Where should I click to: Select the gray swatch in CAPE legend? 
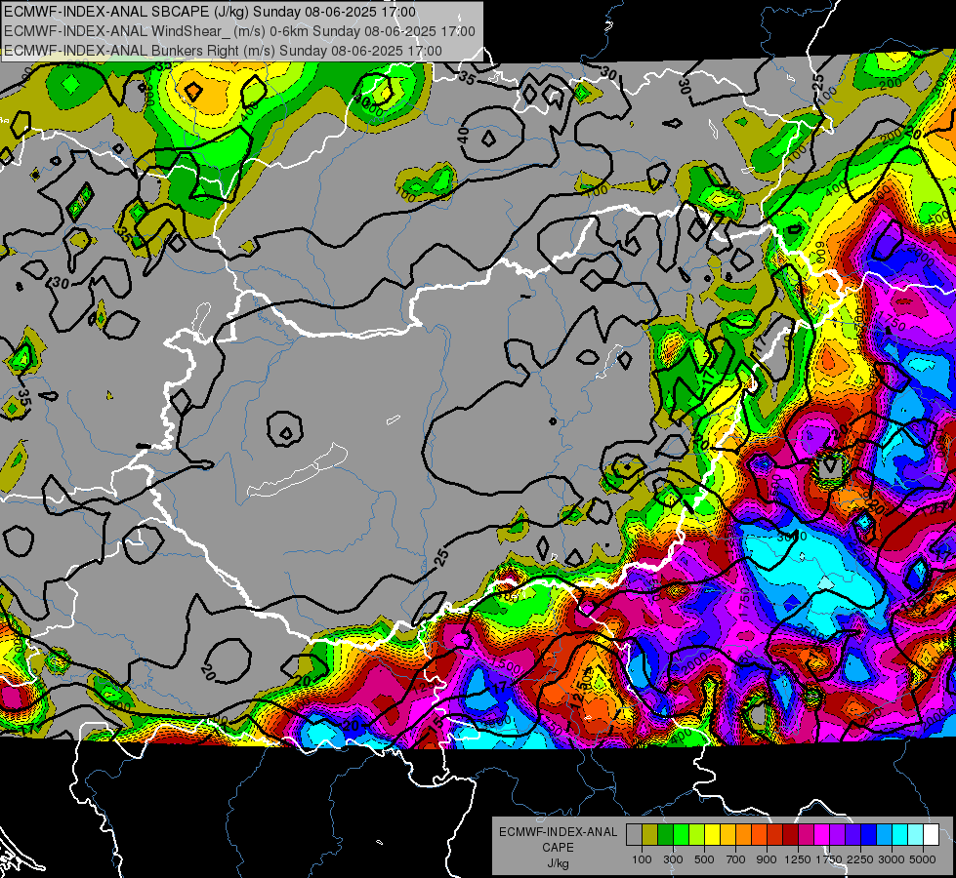pyautogui.click(x=634, y=835)
